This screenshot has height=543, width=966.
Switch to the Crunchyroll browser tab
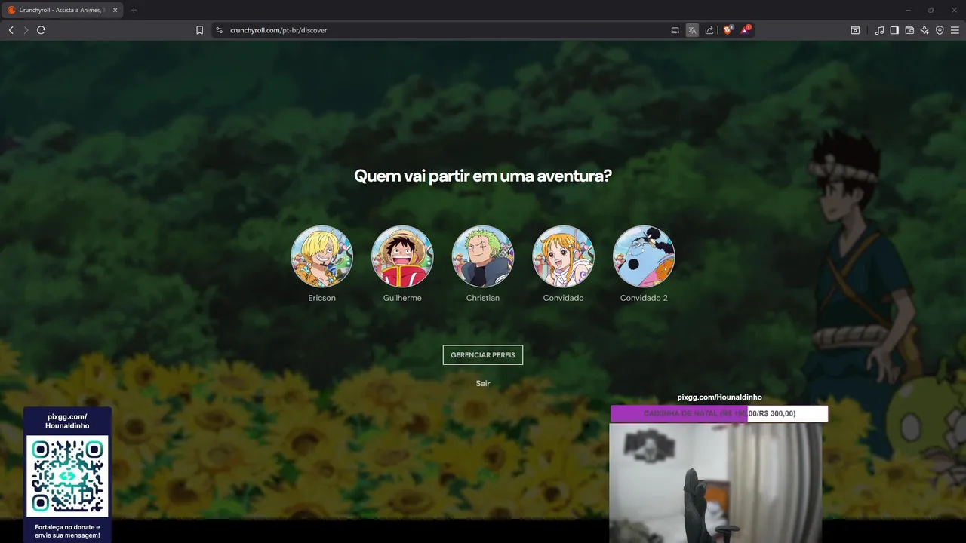(60, 10)
